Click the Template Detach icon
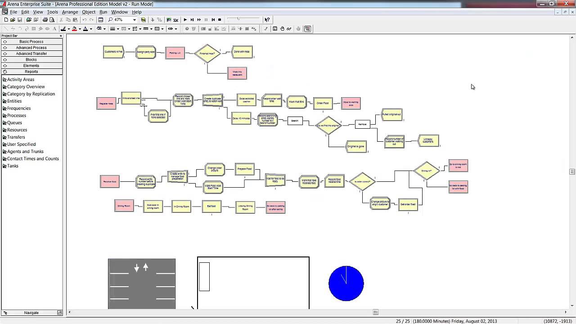The width and height of the screenshot is (576, 324). 36,20
